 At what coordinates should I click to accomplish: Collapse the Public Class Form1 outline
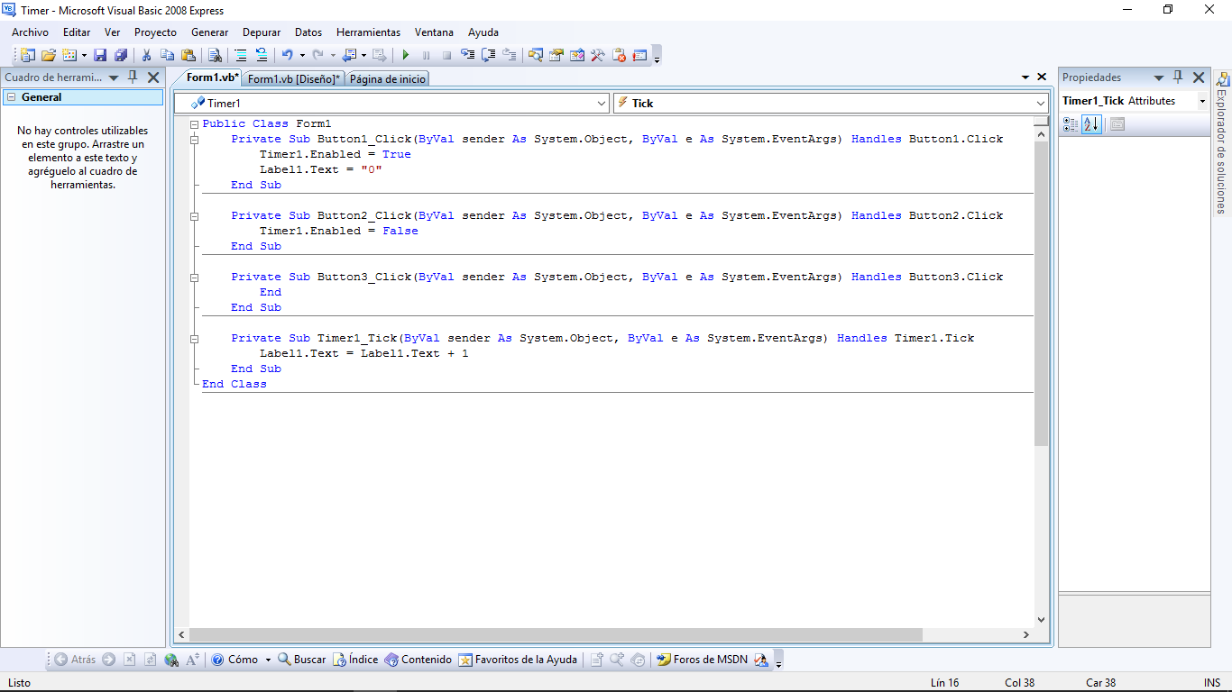pos(195,123)
